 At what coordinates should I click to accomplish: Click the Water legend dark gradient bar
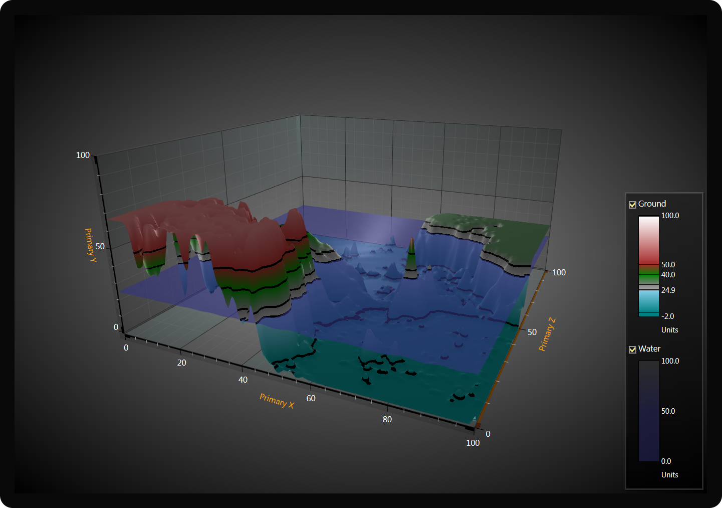[x=648, y=411]
